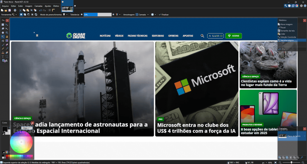The width and height of the screenshot is (307, 164).
Task: Click the Save toolbar icon
Action: pyautogui.click(x=9, y=10)
